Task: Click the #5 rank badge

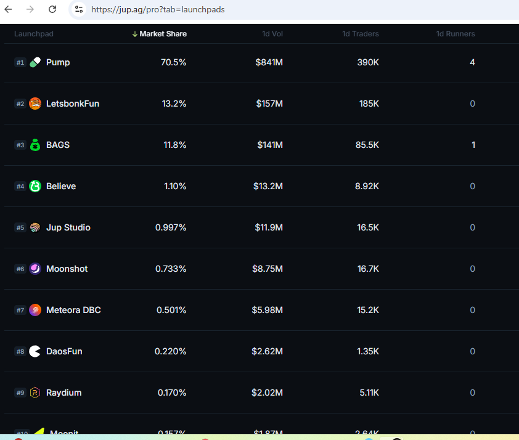Action: 20,227
